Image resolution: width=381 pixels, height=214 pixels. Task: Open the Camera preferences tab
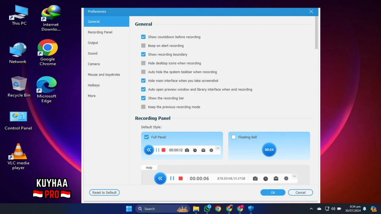(x=107, y=64)
